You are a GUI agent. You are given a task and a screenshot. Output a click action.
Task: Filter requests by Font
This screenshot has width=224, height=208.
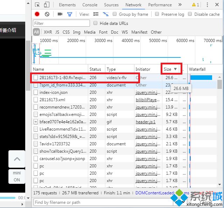(103, 32)
